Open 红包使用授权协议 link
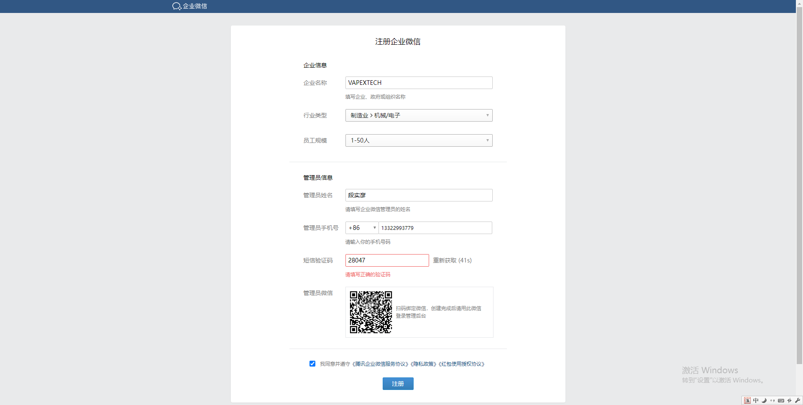 tap(462, 364)
